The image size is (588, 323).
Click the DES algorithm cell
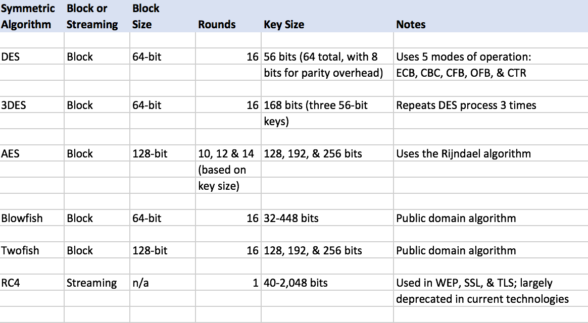[x=10, y=57]
